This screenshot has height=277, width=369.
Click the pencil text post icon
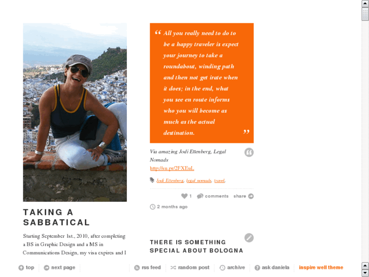[x=249, y=238]
